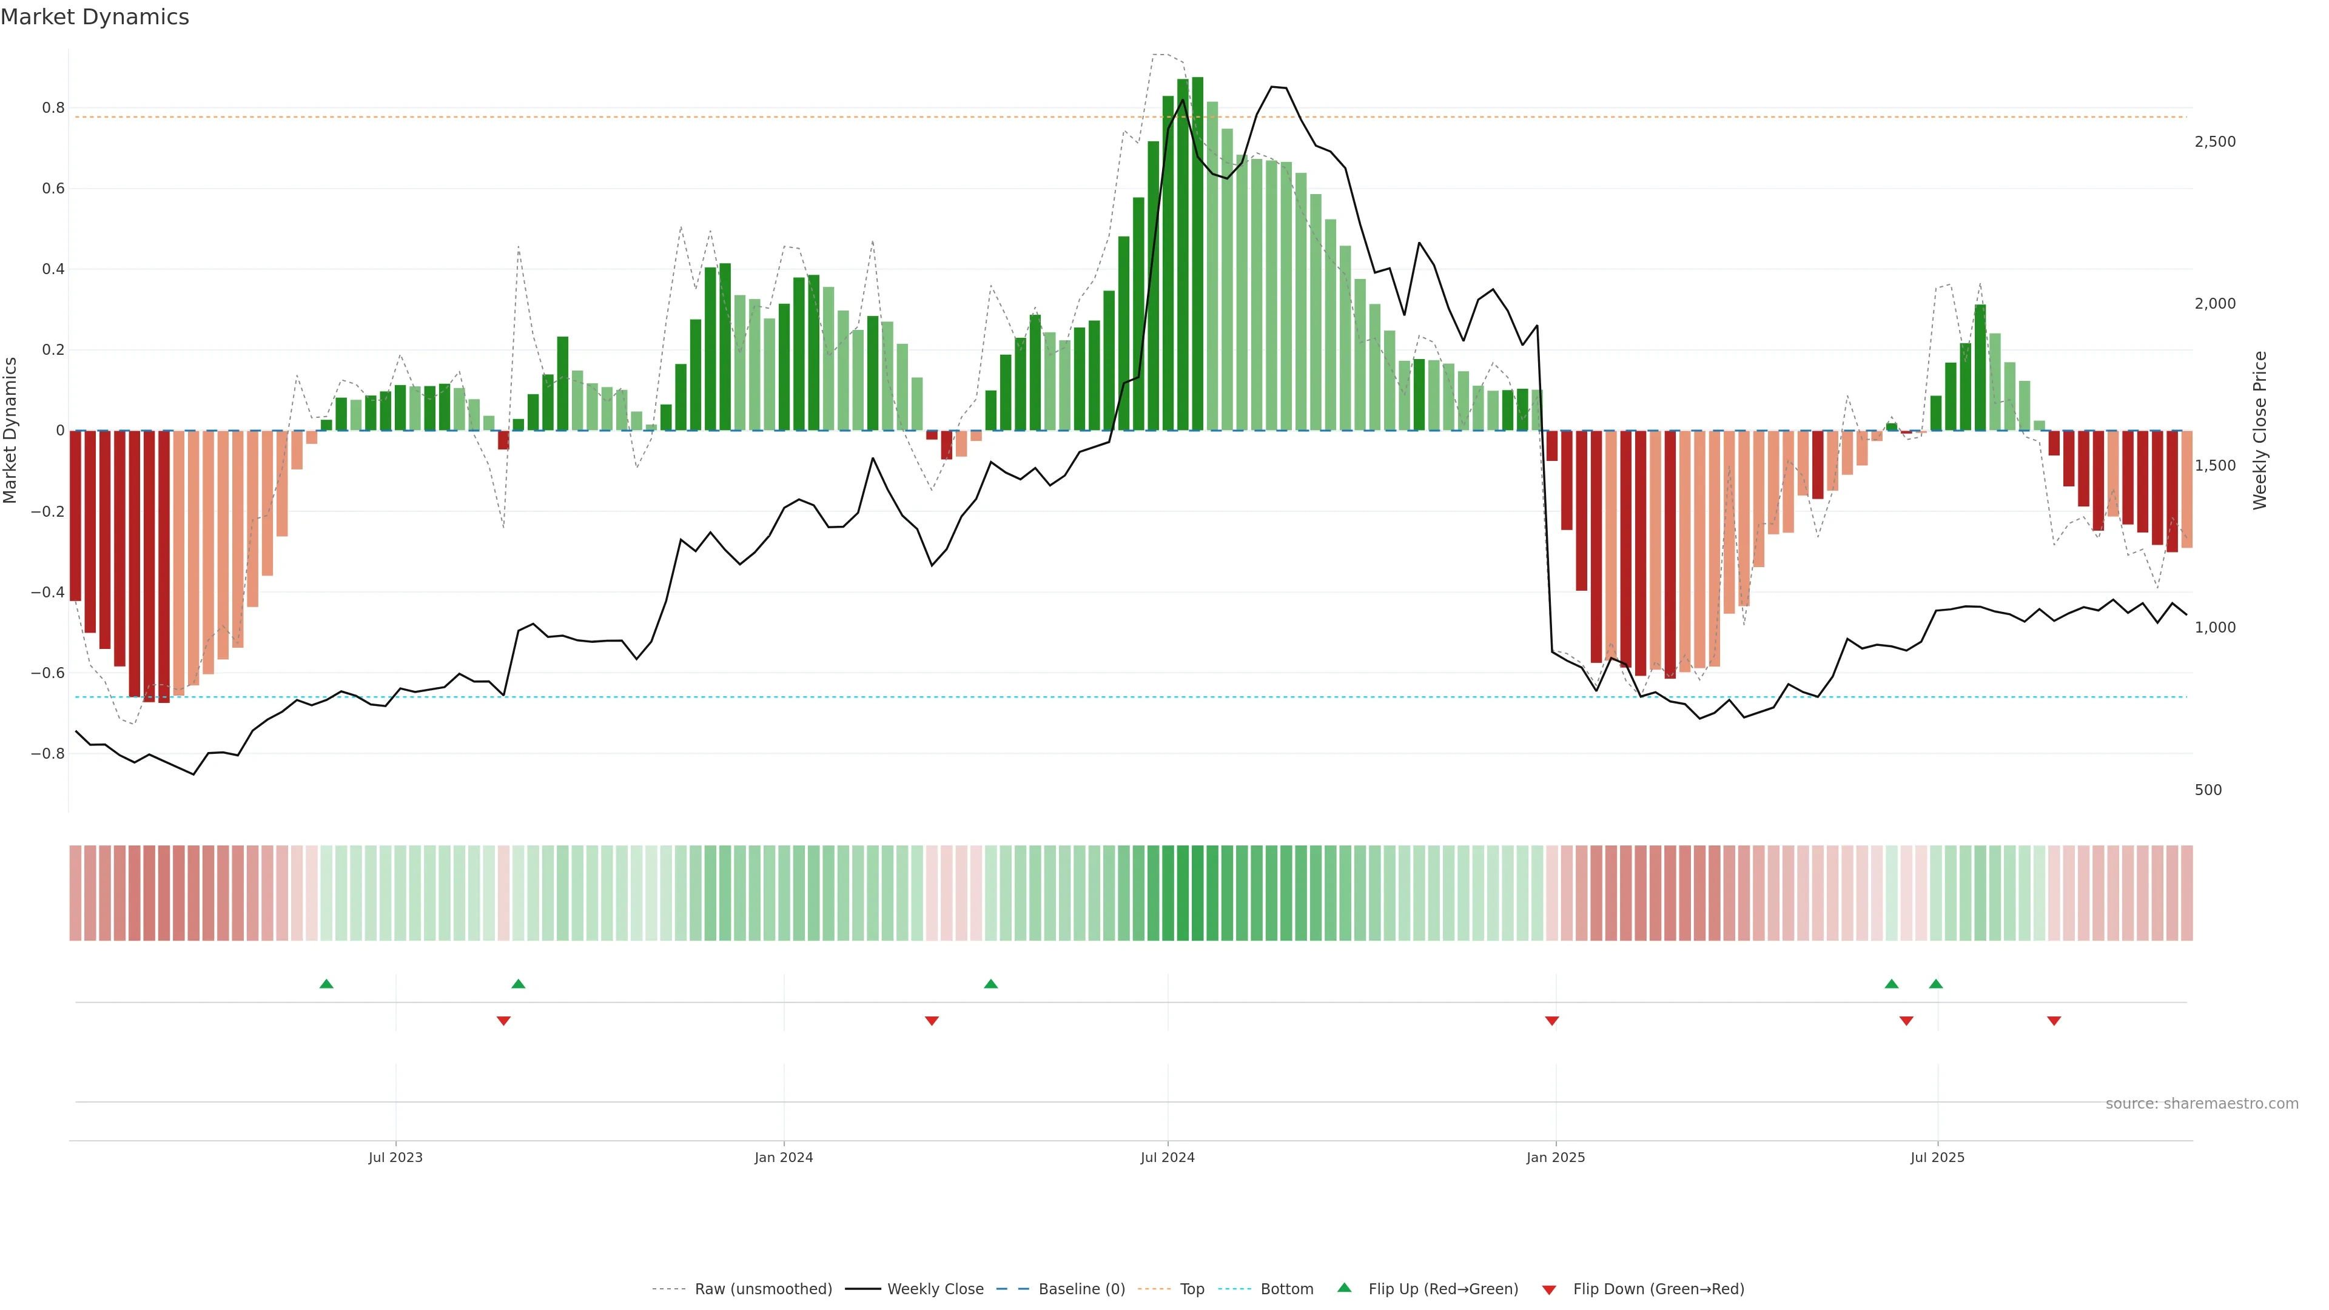Click the flip-up marker near April 2024

pos(991,984)
